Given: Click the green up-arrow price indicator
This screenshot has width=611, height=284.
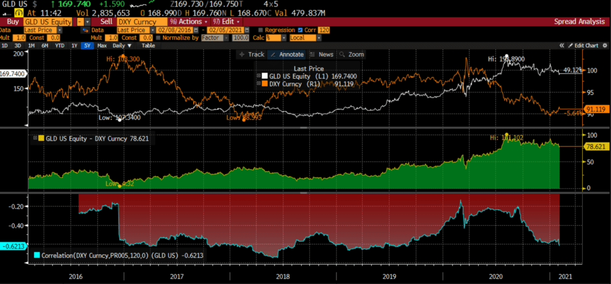Looking at the screenshot, I should 52,4.
